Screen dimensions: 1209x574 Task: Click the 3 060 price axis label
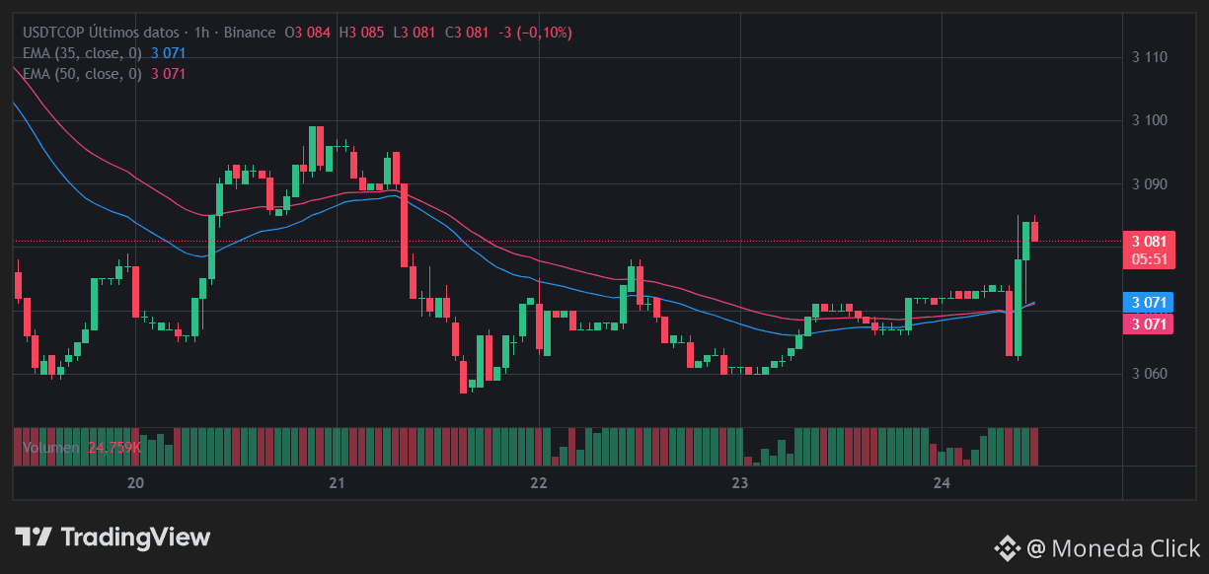point(1149,374)
